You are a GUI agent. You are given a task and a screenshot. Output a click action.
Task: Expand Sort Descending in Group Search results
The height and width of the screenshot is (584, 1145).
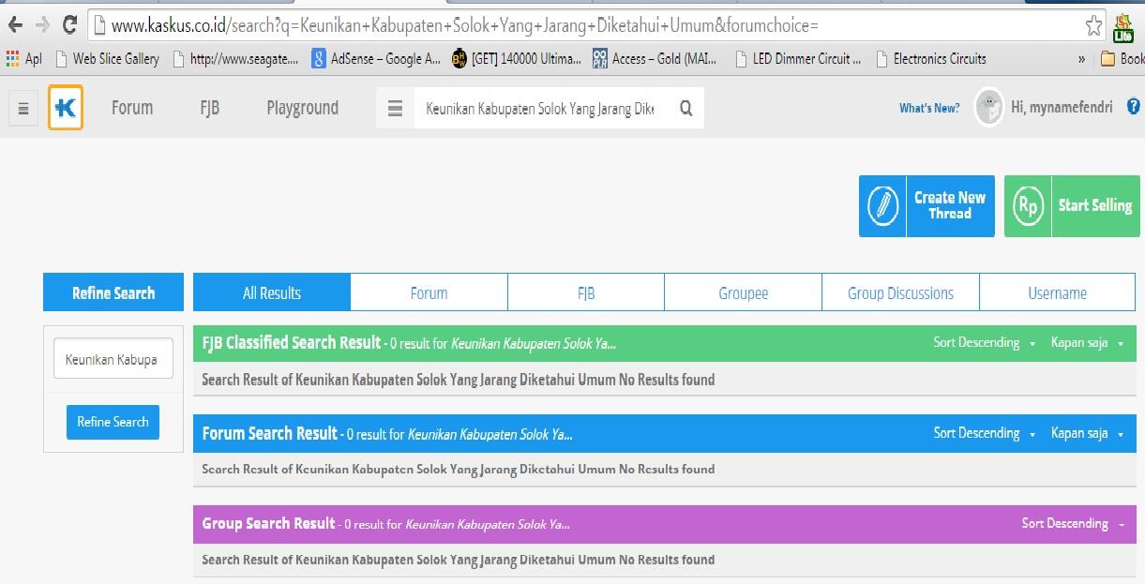point(1072,524)
